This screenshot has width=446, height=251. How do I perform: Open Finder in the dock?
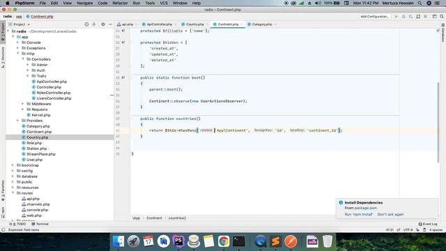[118, 241]
